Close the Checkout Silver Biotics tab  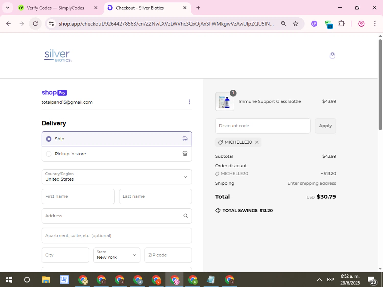point(185,8)
